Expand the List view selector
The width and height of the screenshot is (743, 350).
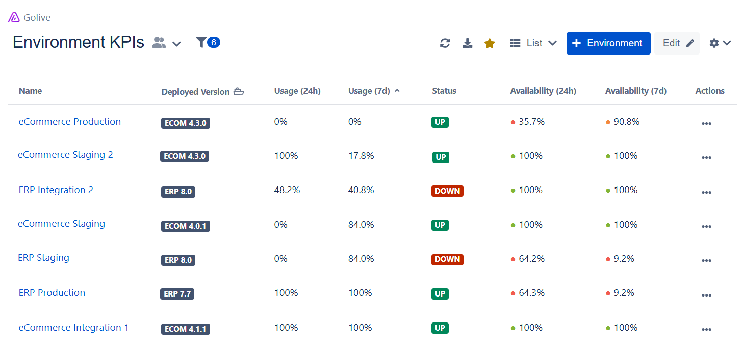coord(533,43)
